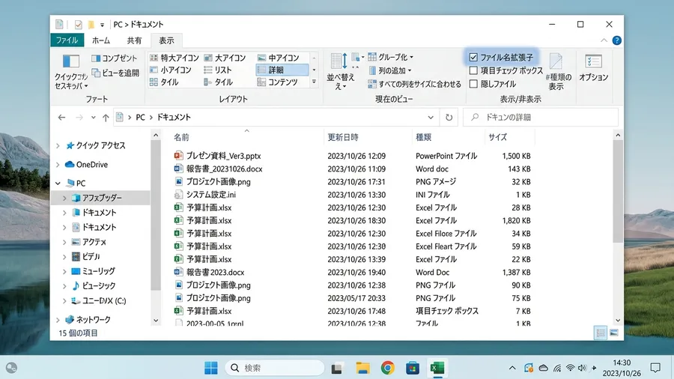Viewport: 674px width, 379px height.
Task: Select 特大アイコン layout option
Action: point(174,58)
